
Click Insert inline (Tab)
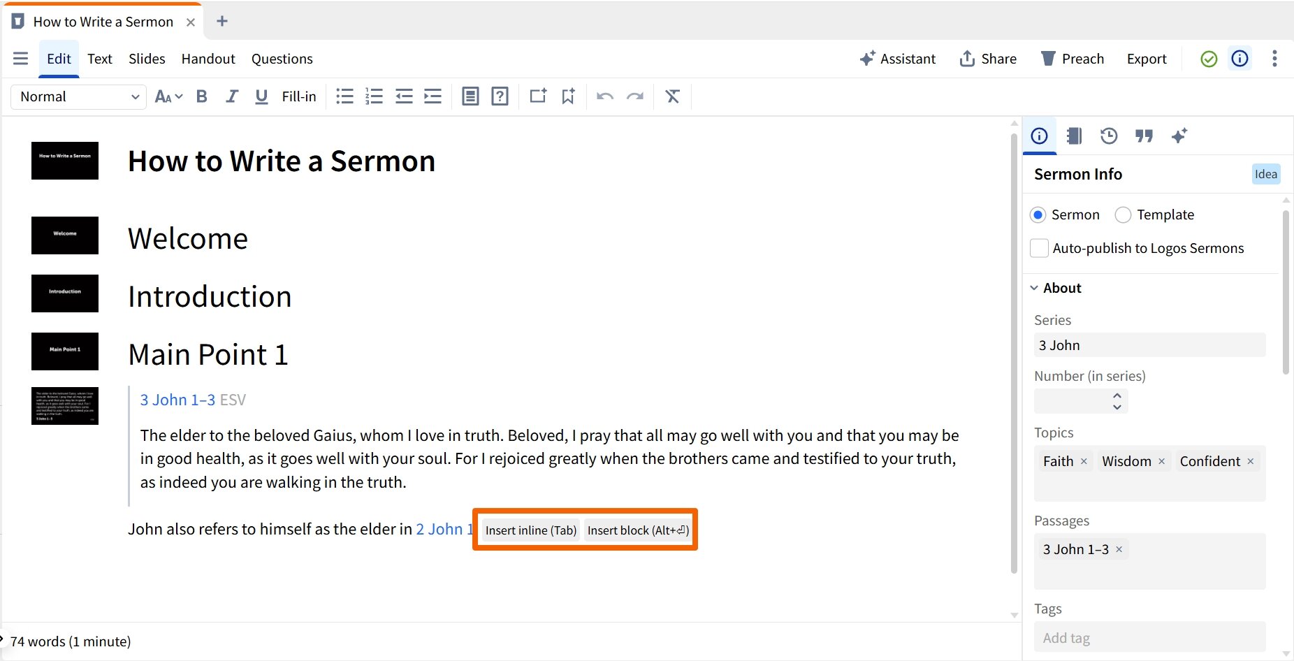pyautogui.click(x=530, y=530)
